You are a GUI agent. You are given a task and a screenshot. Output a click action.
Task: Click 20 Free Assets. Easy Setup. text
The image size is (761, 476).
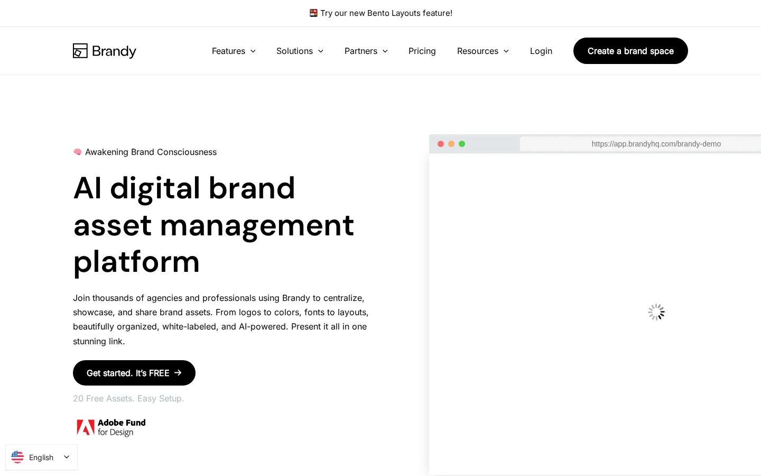point(128,398)
